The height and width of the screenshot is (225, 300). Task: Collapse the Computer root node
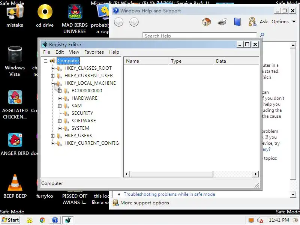45,61
